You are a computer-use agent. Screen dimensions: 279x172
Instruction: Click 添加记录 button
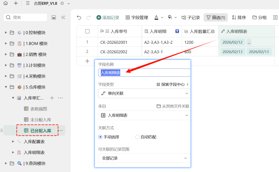click(x=108, y=17)
